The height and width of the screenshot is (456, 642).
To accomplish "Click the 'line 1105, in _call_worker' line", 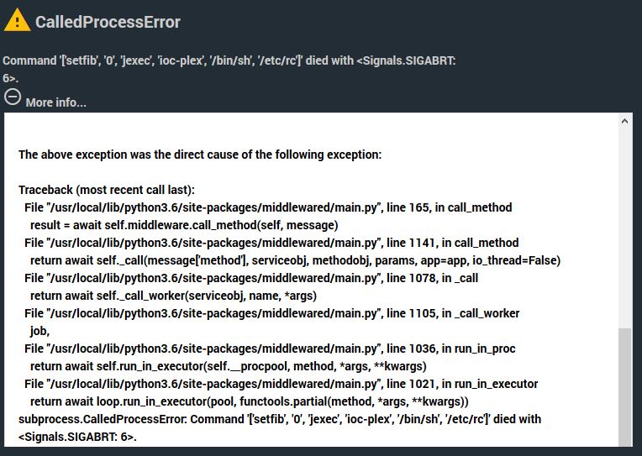I will [272, 313].
